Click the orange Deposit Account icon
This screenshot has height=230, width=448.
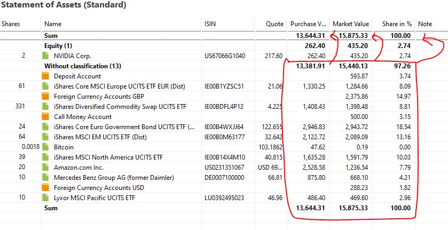pos(46,76)
